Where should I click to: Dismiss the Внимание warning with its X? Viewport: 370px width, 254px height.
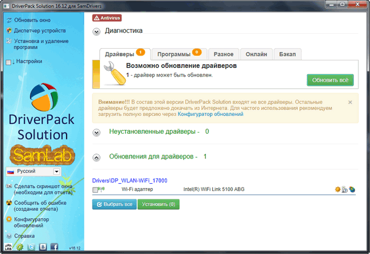[350, 102]
